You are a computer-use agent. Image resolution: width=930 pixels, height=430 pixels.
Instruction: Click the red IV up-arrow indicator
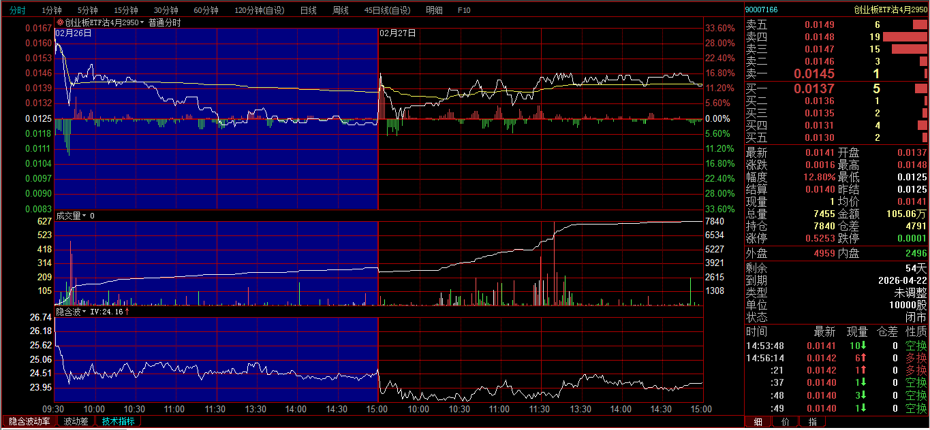pyautogui.click(x=127, y=312)
